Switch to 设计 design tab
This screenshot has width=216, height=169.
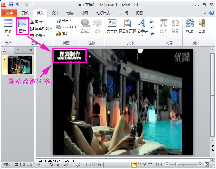pyautogui.click(x=55, y=13)
